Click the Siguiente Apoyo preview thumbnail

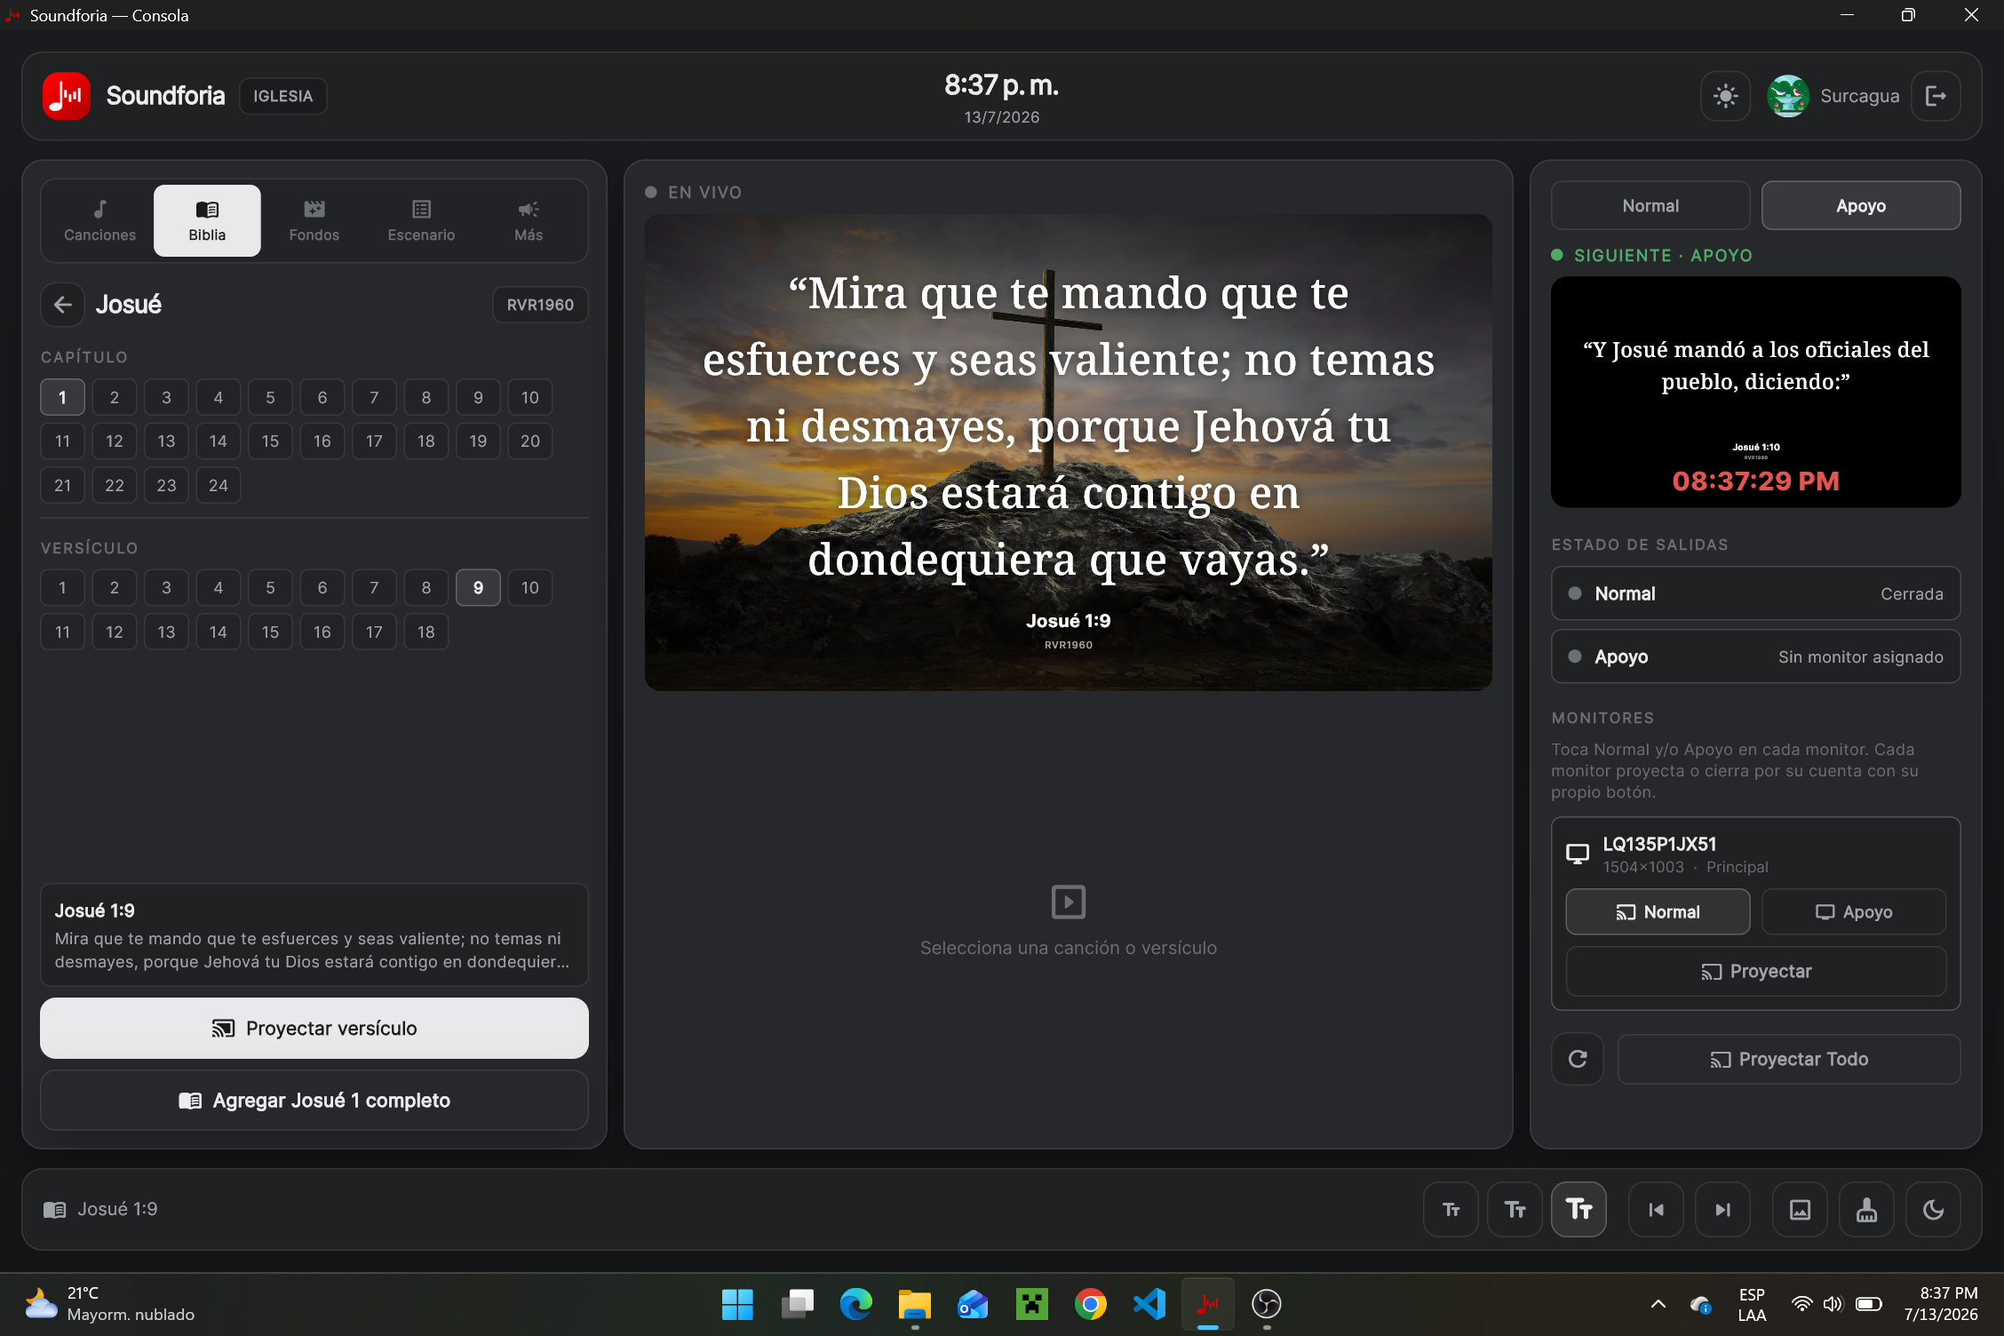(1756, 392)
